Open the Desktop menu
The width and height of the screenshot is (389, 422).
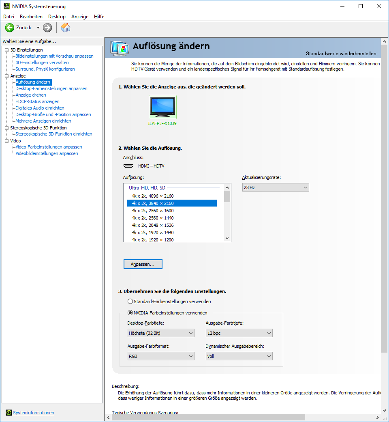tap(57, 16)
